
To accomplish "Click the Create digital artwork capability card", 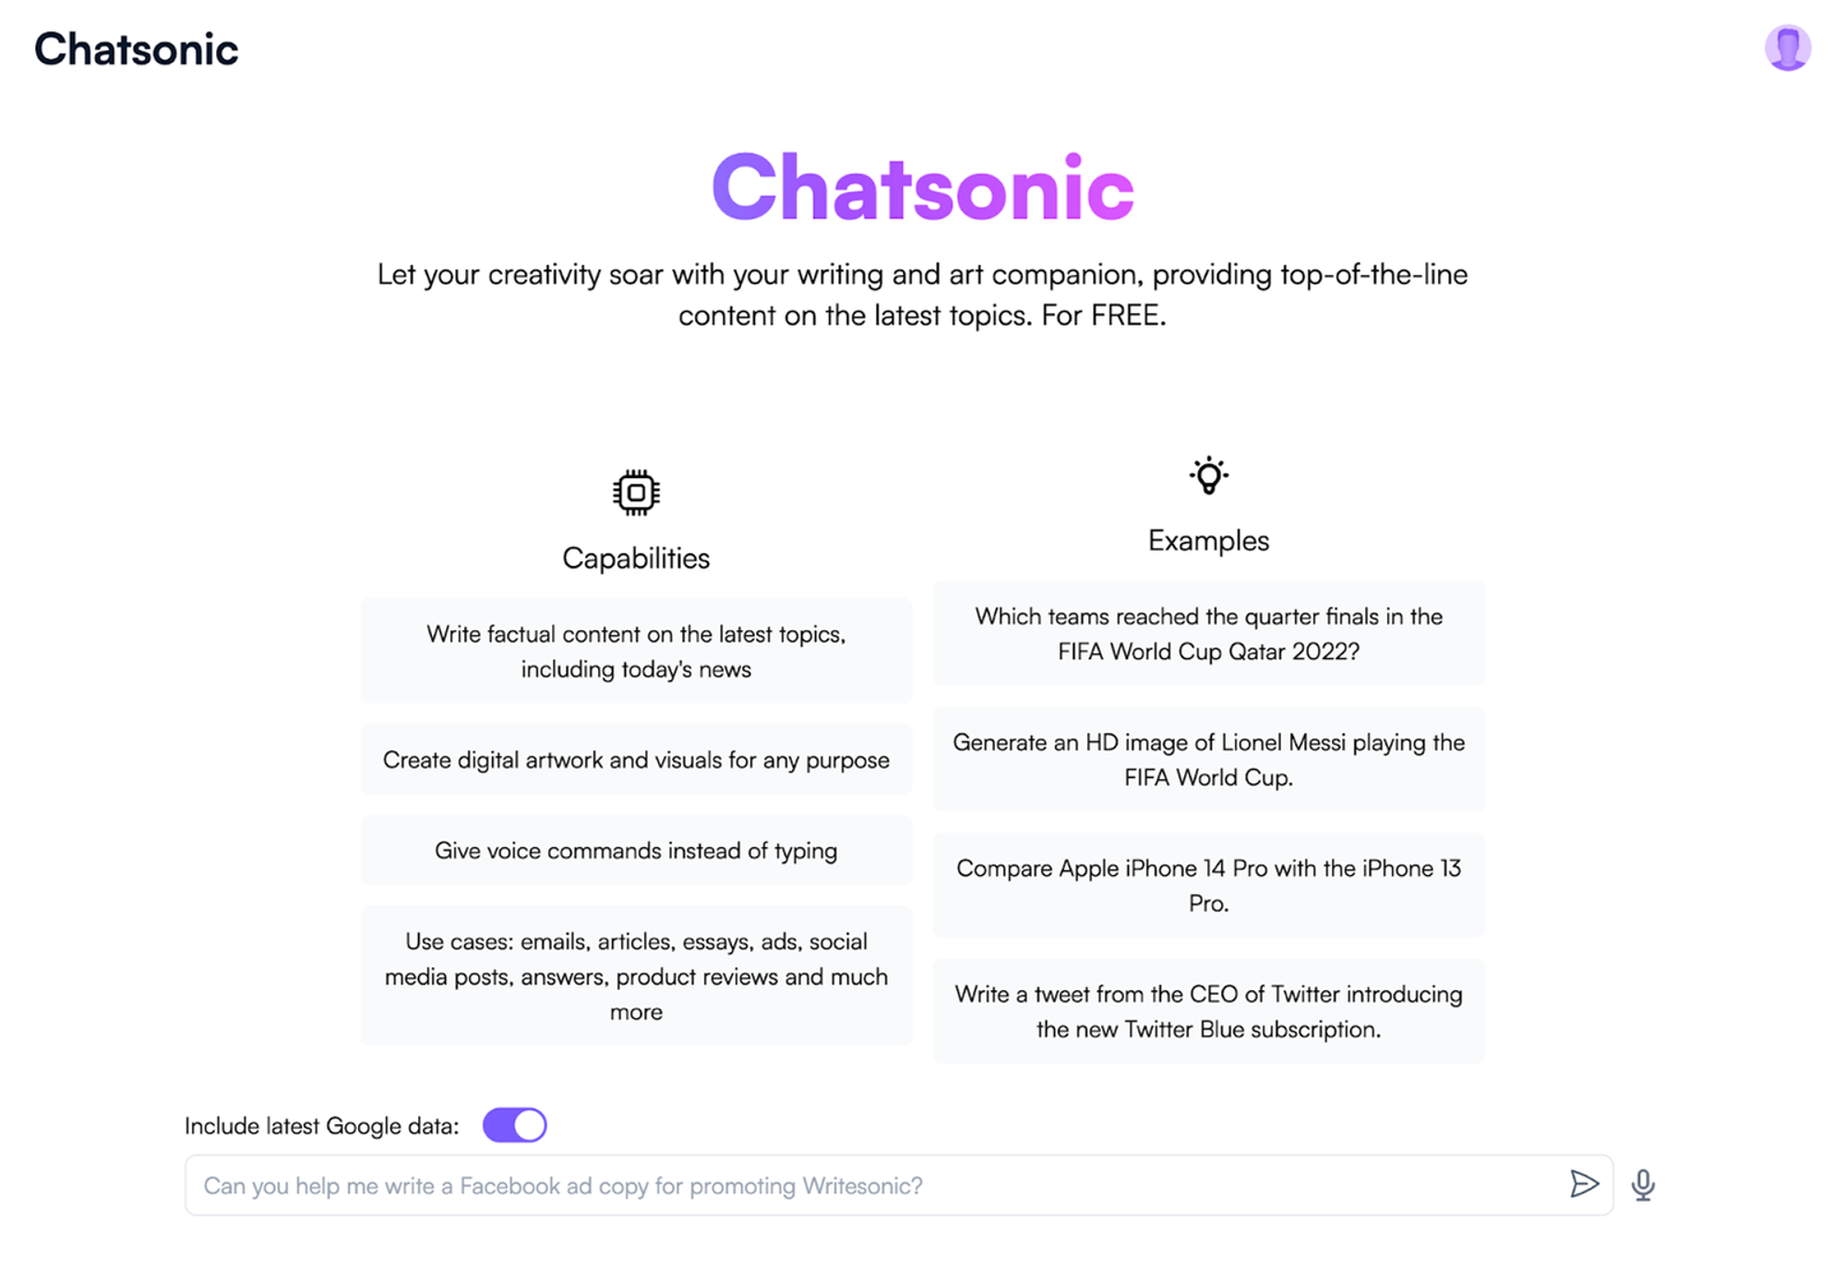I will (635, 759).
